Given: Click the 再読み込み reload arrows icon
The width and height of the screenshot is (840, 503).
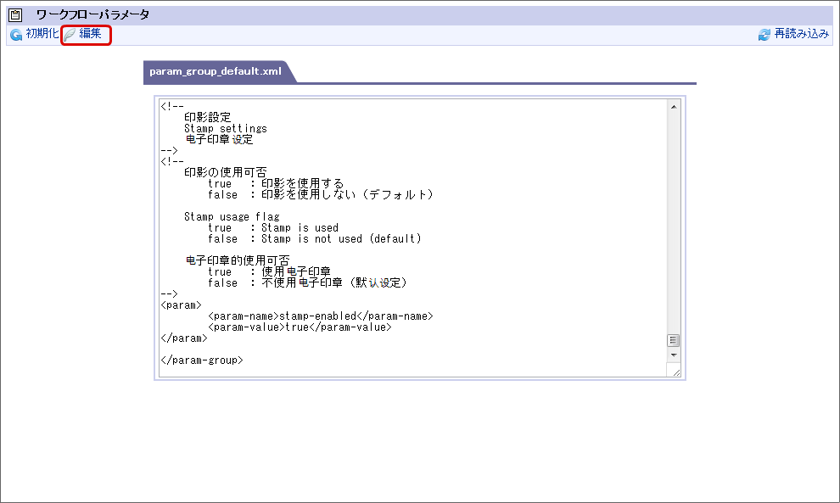Looking at the screenshot, I should point(764,35).
